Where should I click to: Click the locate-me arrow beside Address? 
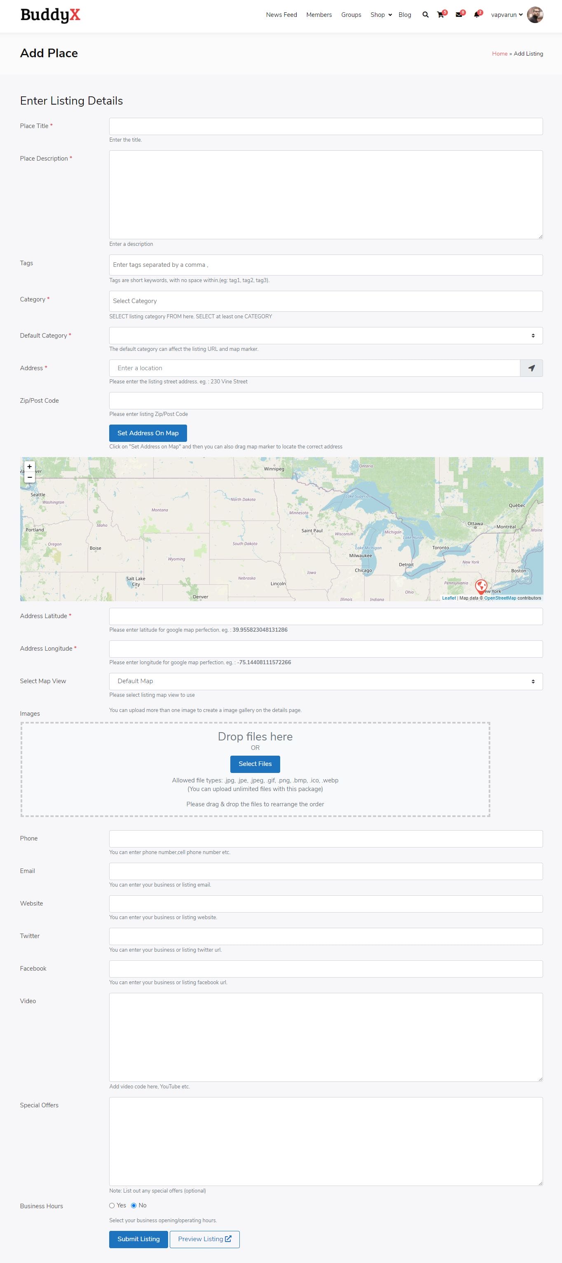531,368
